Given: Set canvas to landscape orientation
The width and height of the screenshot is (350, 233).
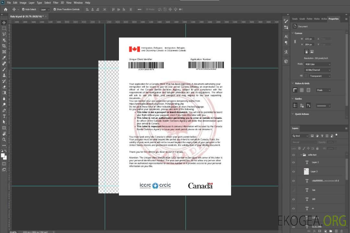Looking at the screenshot, I should click(312, 52).
